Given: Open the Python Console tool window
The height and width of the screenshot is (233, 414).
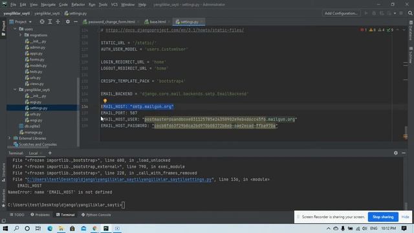Looking at the screenshot, I should coord(96,215).
